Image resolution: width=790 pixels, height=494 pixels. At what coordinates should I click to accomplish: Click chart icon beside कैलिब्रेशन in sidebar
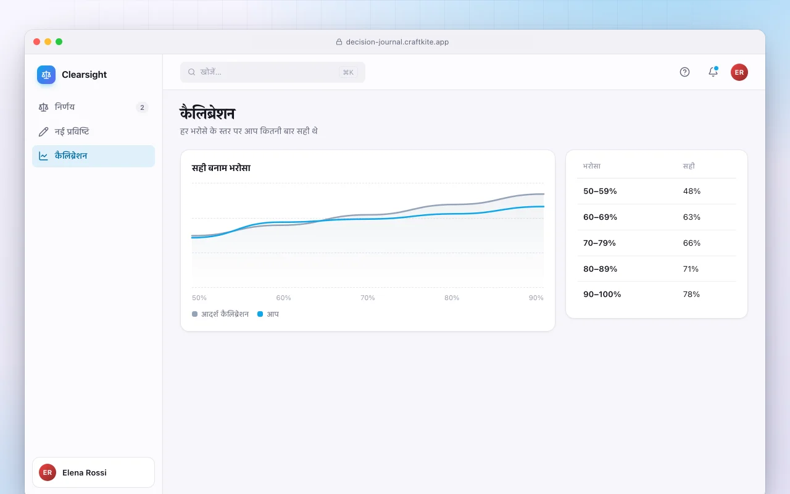pyautogui.click(x=43, y=156)
